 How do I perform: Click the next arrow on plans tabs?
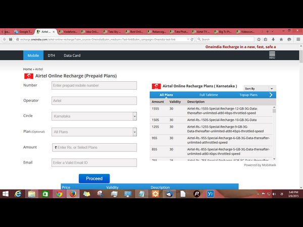[271, 95]
